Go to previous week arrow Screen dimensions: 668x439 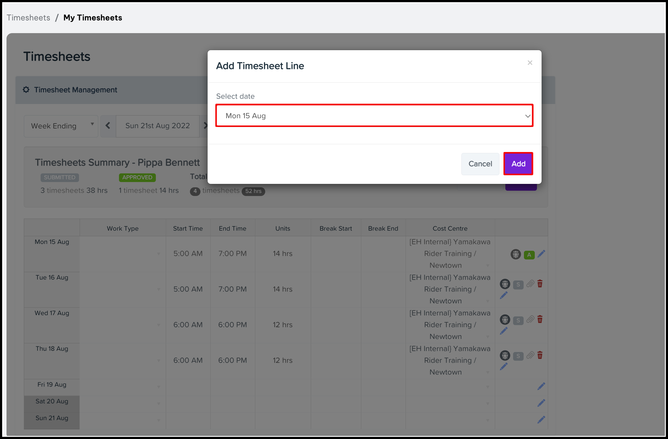pos(108,126)
